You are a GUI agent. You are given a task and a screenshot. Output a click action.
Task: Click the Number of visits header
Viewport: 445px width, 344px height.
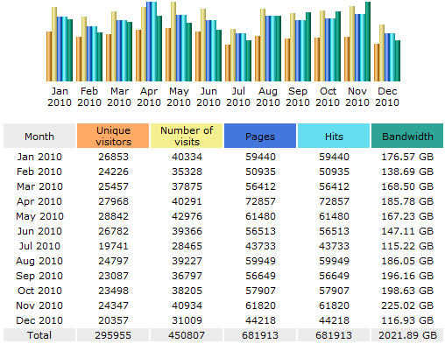click(x=187, y=136)
